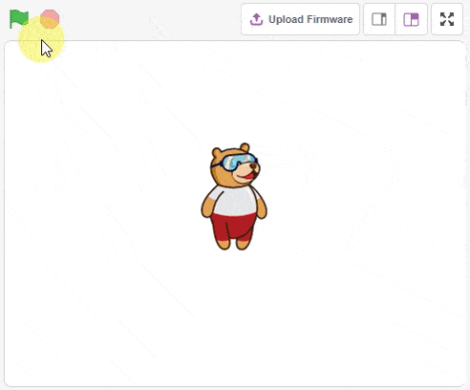Switch to the small stage layout
The width and height of the screenshot is (470, 390).
(x=379, y=19)
